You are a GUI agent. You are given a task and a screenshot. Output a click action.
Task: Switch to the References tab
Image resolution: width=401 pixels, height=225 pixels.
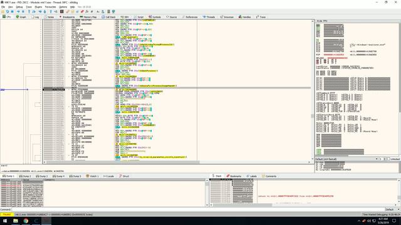click(190, 17)
